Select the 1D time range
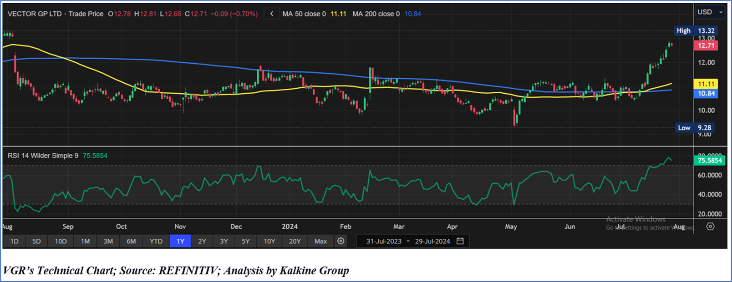 [x=15, y=241]
